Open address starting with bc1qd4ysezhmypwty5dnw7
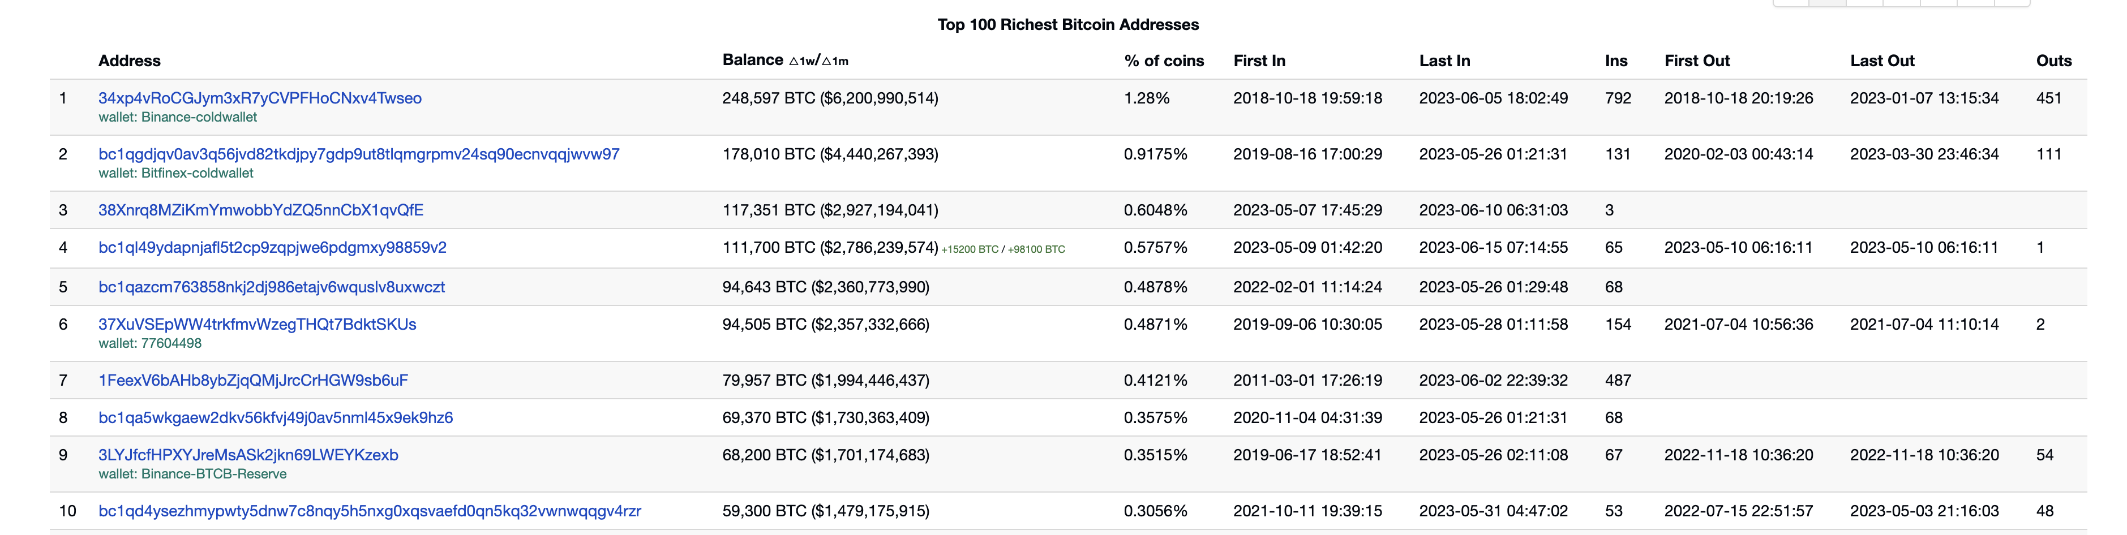Screen dimensions: 2127x535 coord(370,511)
